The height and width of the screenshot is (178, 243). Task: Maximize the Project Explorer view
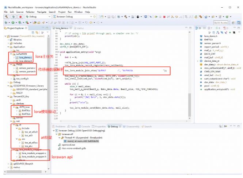(47, 28)
